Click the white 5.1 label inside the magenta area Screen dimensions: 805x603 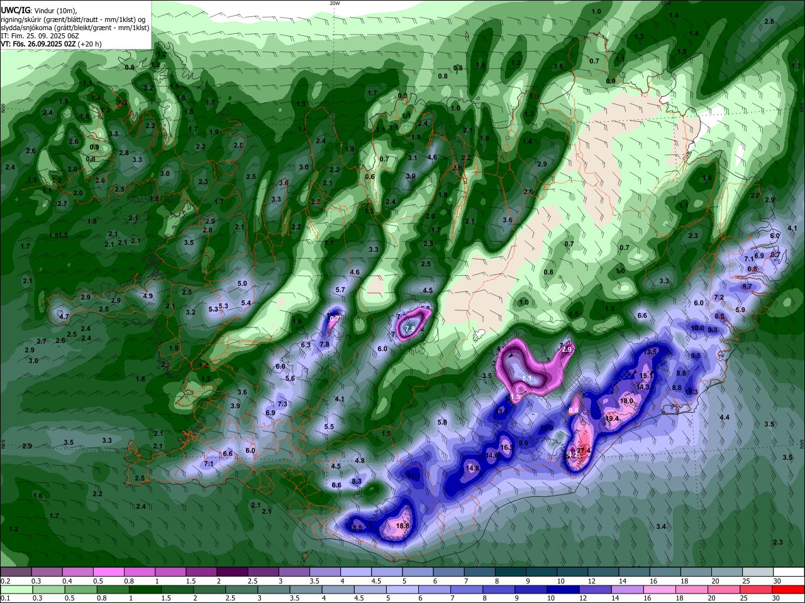pos(527,379)
